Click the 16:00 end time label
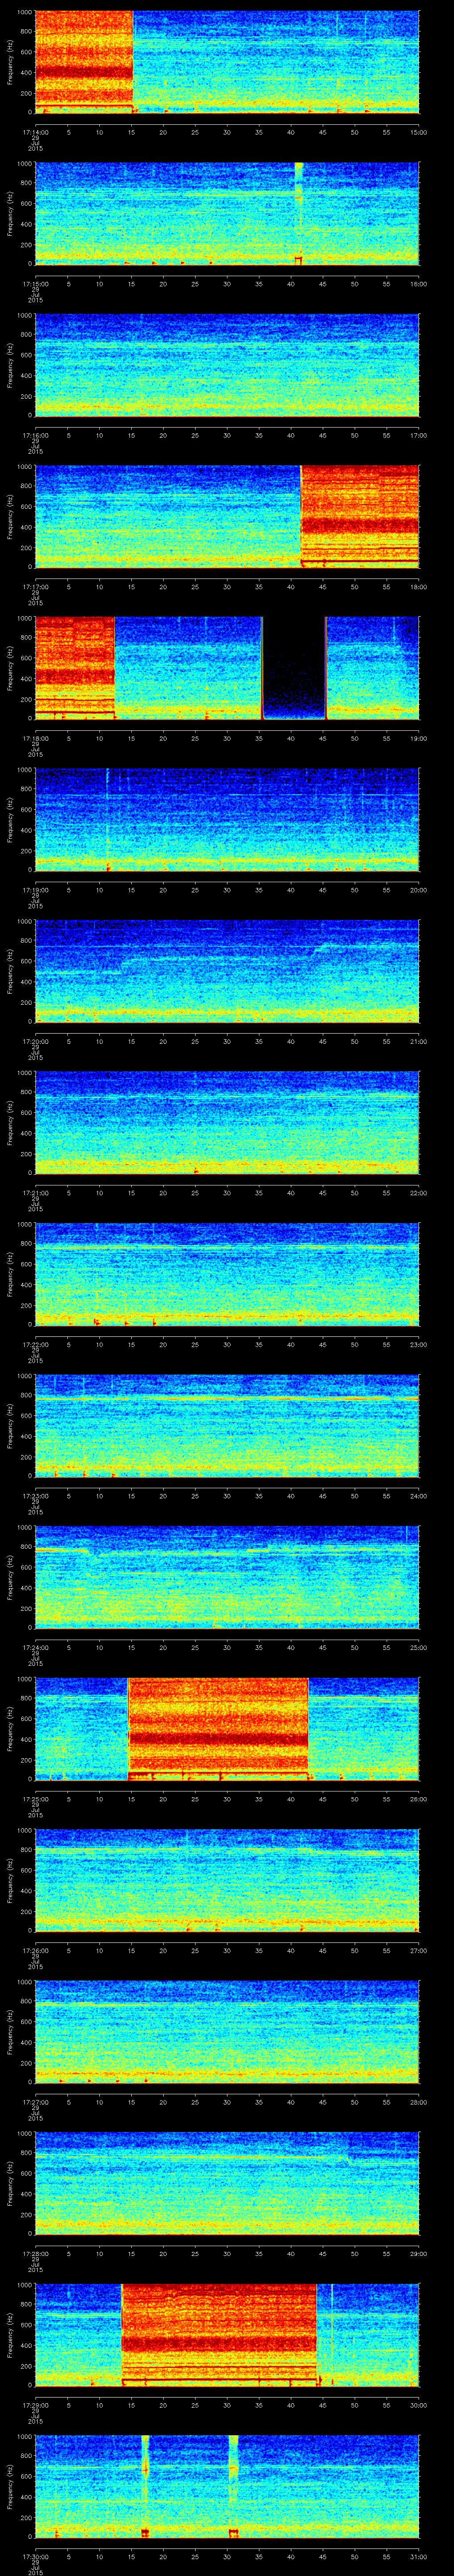The width and height of the screenshot is (454, 2576). (x=418, y=284)
